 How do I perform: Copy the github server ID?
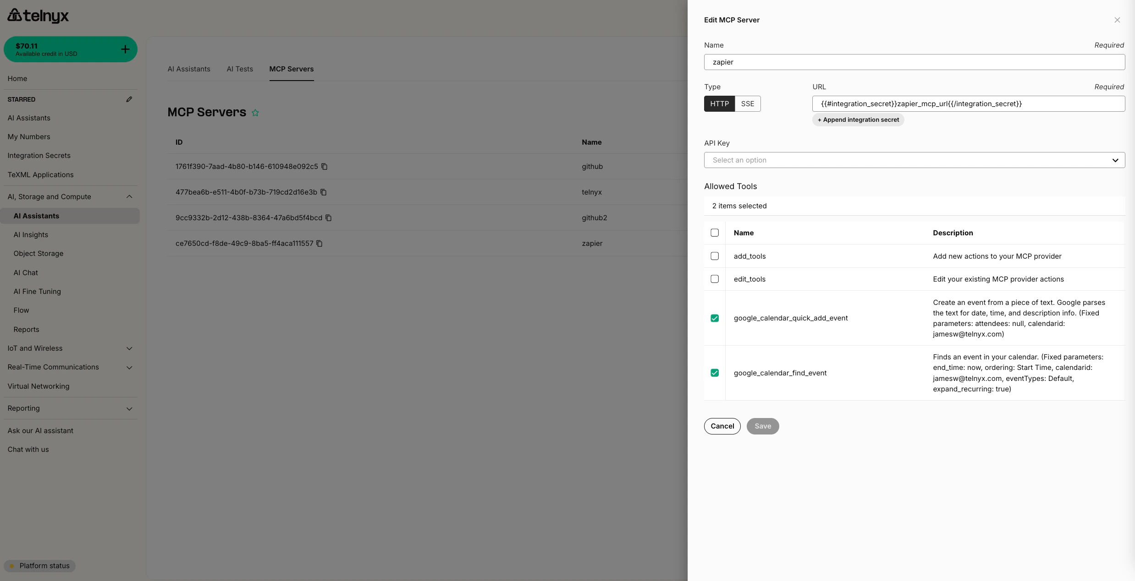pos(325,167)
